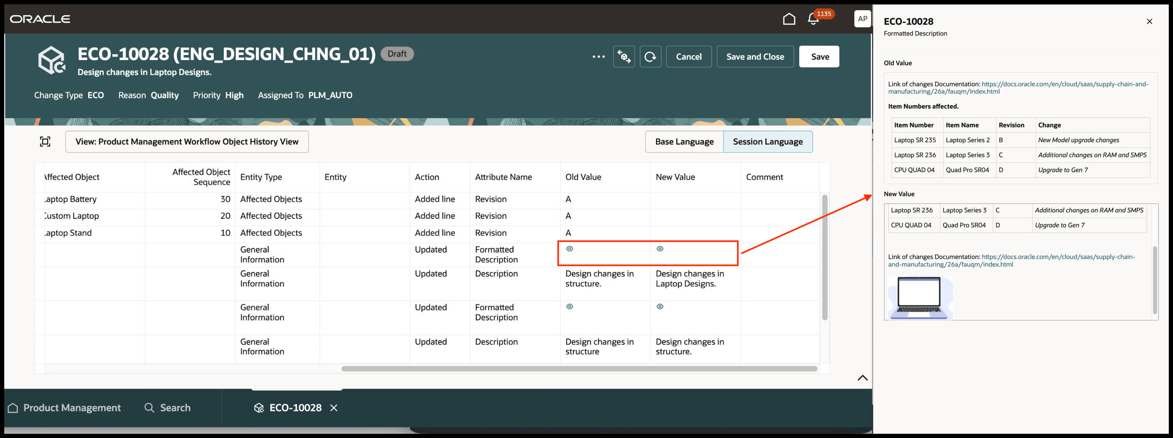Click Assigned To PLM_AUTO
Viewport: 1173px width, 438px height.
tap(305, 96)
